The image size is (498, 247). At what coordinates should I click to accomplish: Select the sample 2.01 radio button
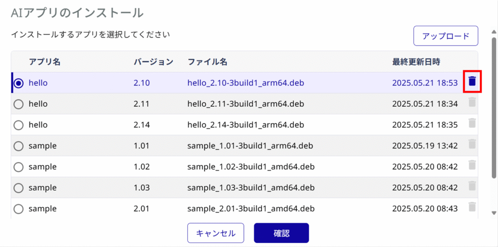pos(19,209)
